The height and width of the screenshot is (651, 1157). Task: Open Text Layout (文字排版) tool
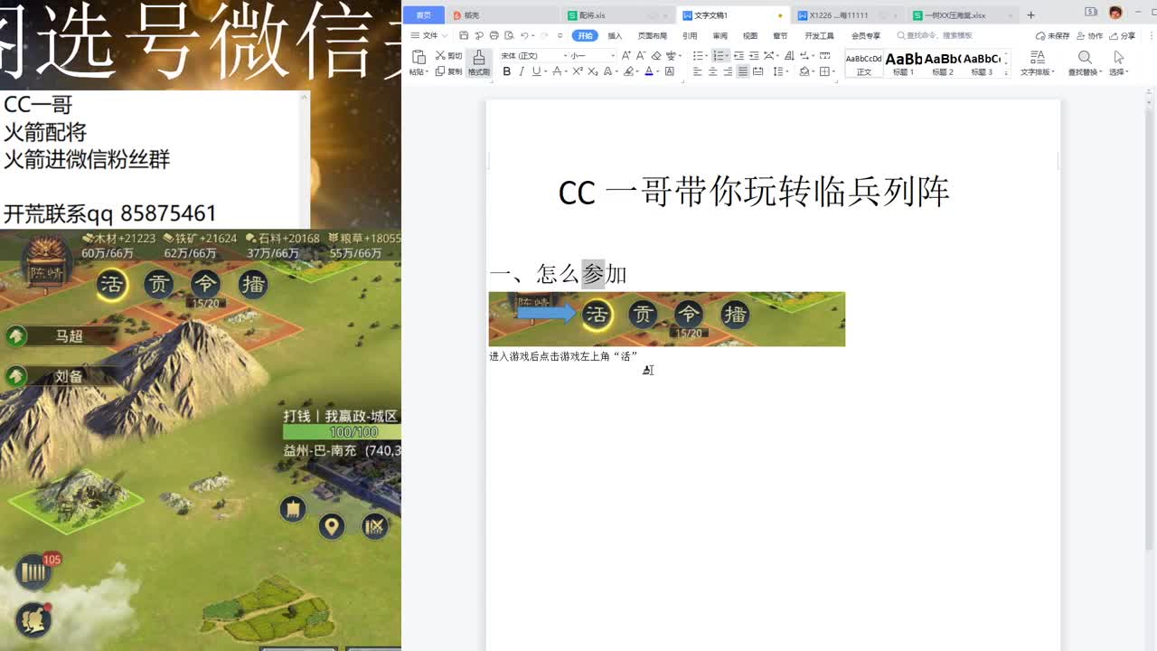[x=1038, y=62]
